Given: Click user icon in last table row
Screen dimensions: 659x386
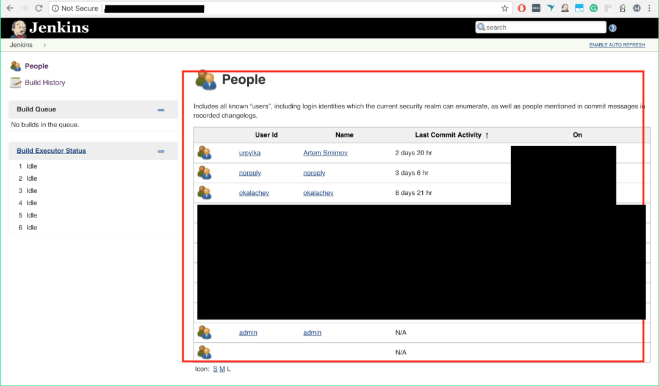Looking at the screenshot, I should [204, 352].
